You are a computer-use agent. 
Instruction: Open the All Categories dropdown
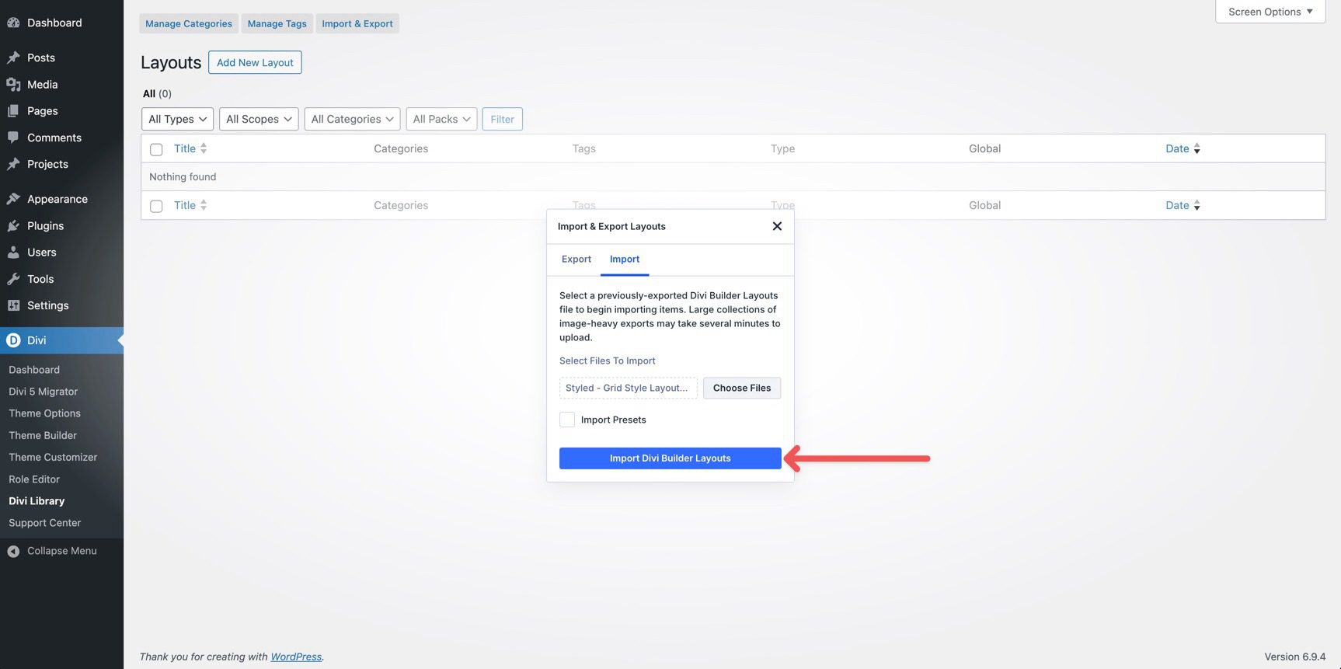tap(352, 119)
